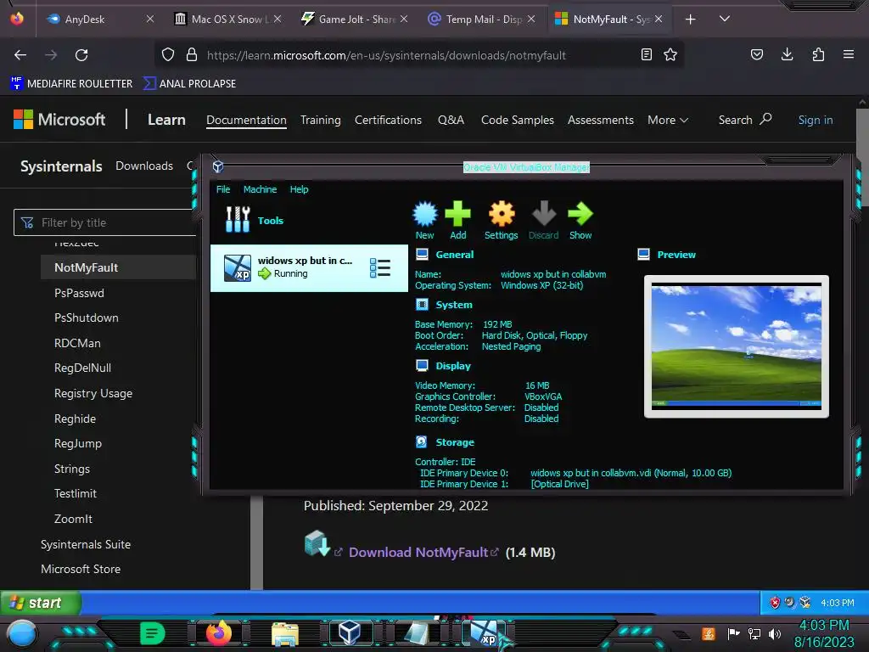
Task: Open new Firefox tab with plus
Action: click(690, 20)
